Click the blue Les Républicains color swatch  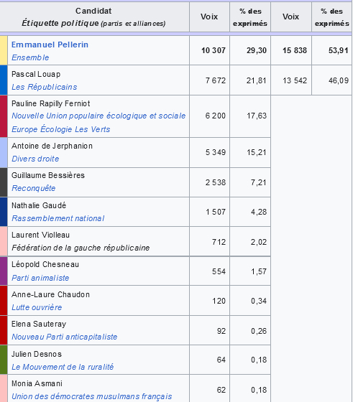4,80
